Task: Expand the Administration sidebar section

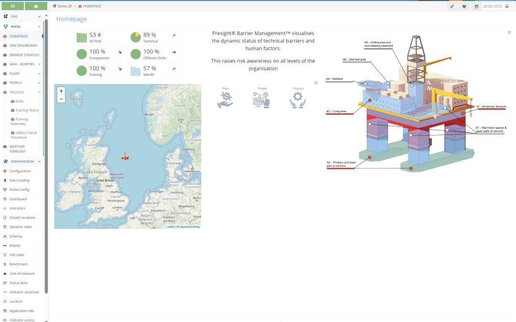Action: click(x=21, y=161)
